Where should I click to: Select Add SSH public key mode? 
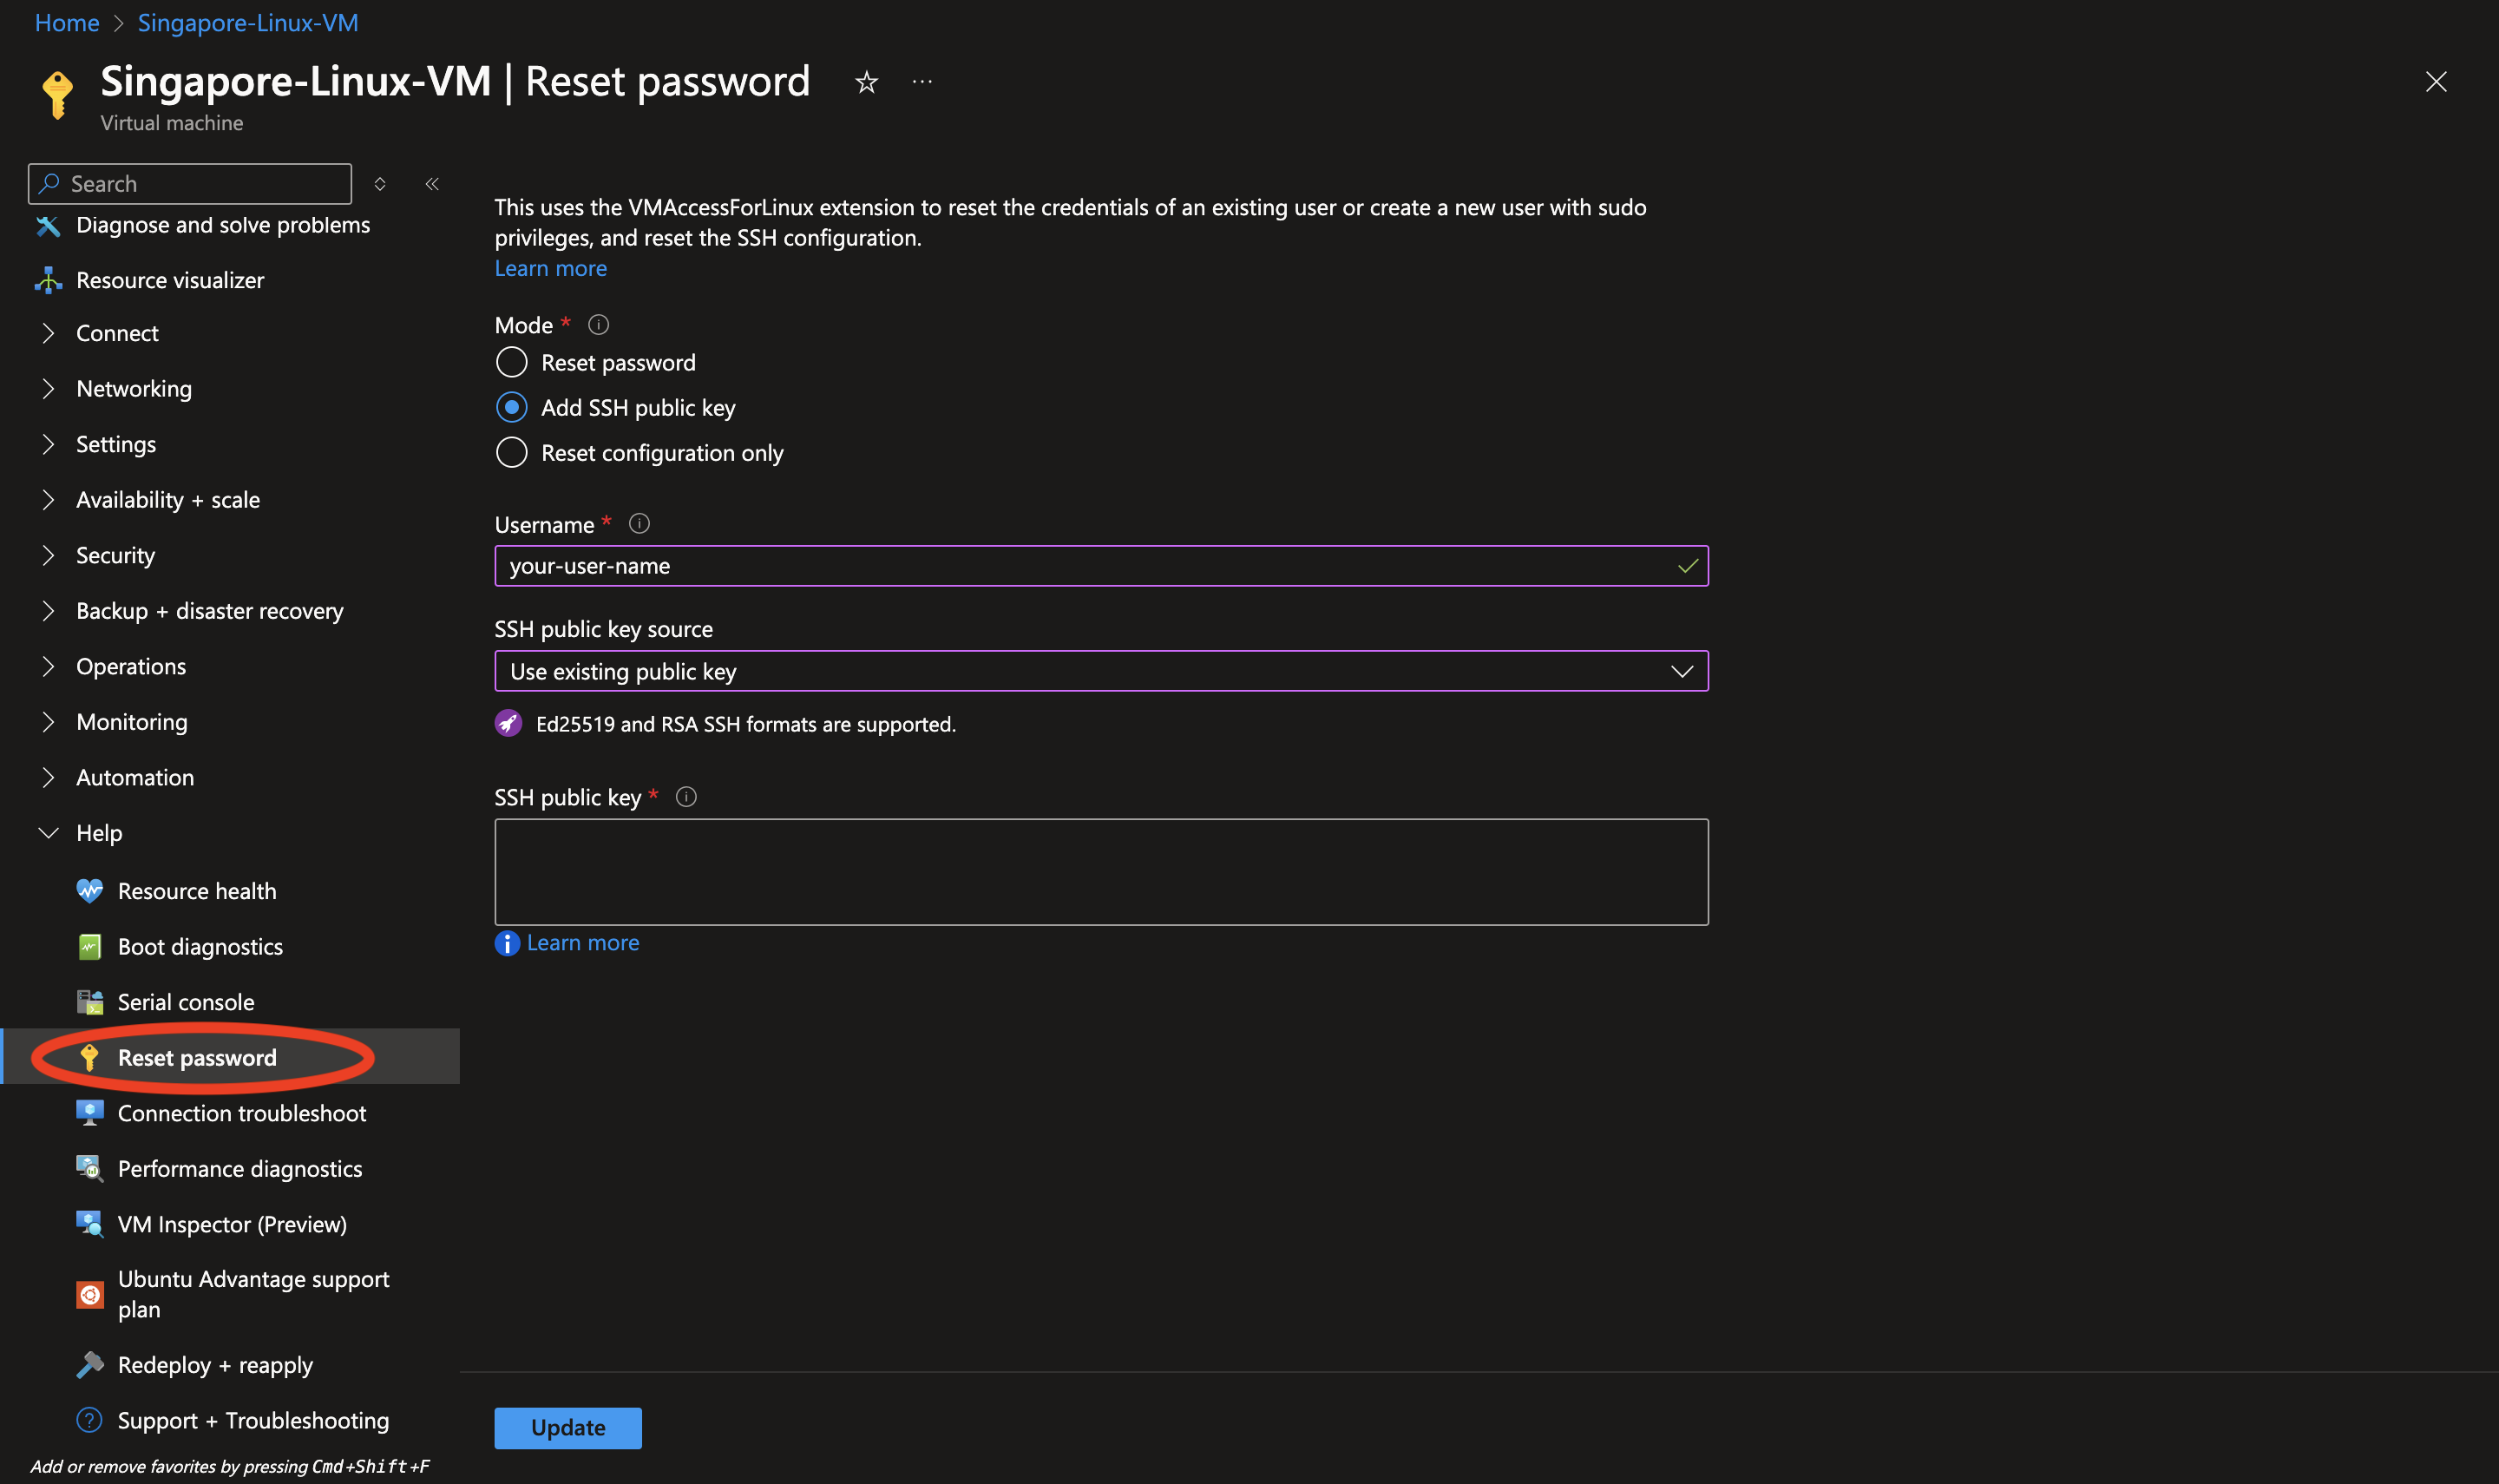pyautogui.click(x=511, y=407)
